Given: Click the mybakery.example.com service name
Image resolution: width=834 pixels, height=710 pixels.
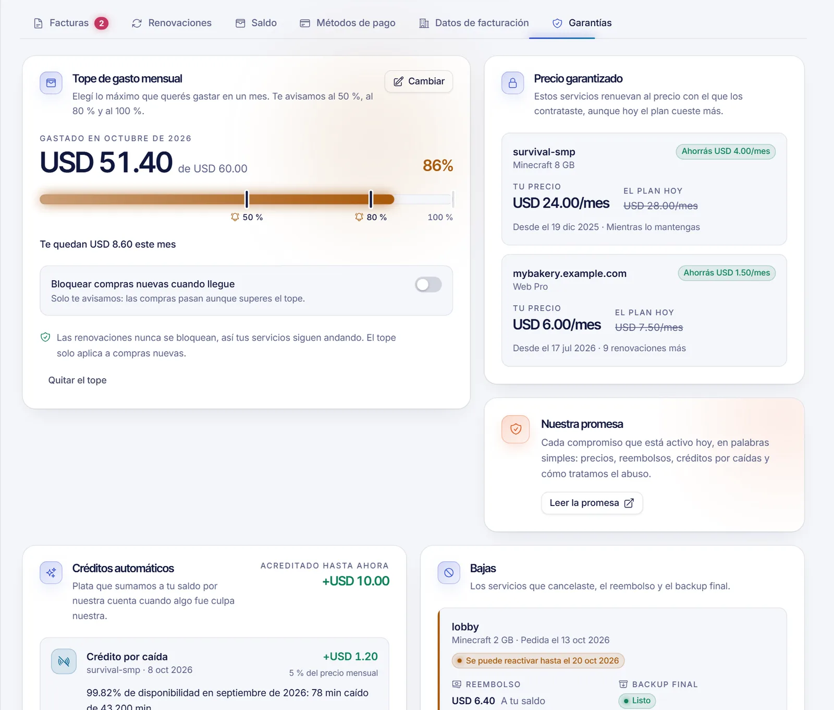Looking at the screenshot, I should tap(570, 273).
